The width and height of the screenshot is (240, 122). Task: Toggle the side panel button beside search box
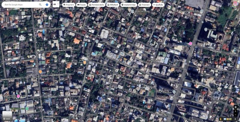56,4
